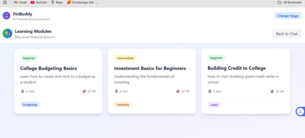Image resolution: width=305 pixels, height=138 pixels.
Task: Click the Learning Modules heading
Action: point(33,31)
